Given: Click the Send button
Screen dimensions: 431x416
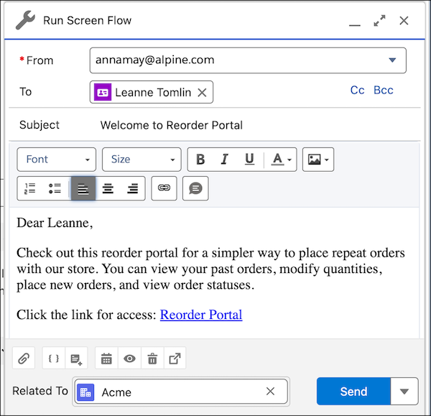Looking at the screenshot, I should coord(353,391).
